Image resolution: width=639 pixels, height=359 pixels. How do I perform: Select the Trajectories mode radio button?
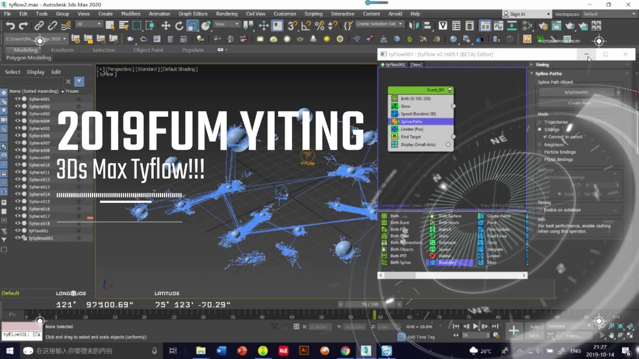[541, 122]
